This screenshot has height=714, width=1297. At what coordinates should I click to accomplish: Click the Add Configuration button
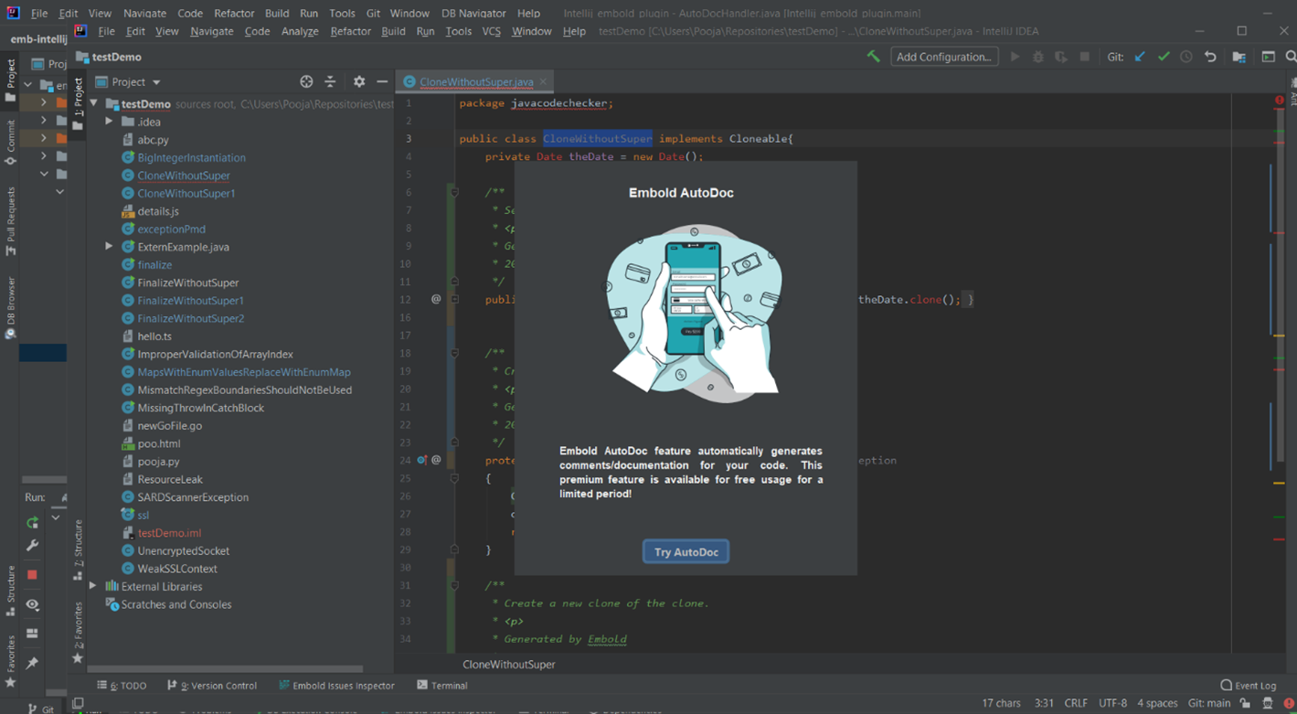click(943, 57)
